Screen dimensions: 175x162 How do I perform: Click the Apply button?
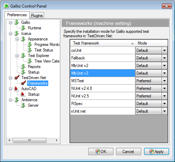pyautogui.click(x=156, y=151)
